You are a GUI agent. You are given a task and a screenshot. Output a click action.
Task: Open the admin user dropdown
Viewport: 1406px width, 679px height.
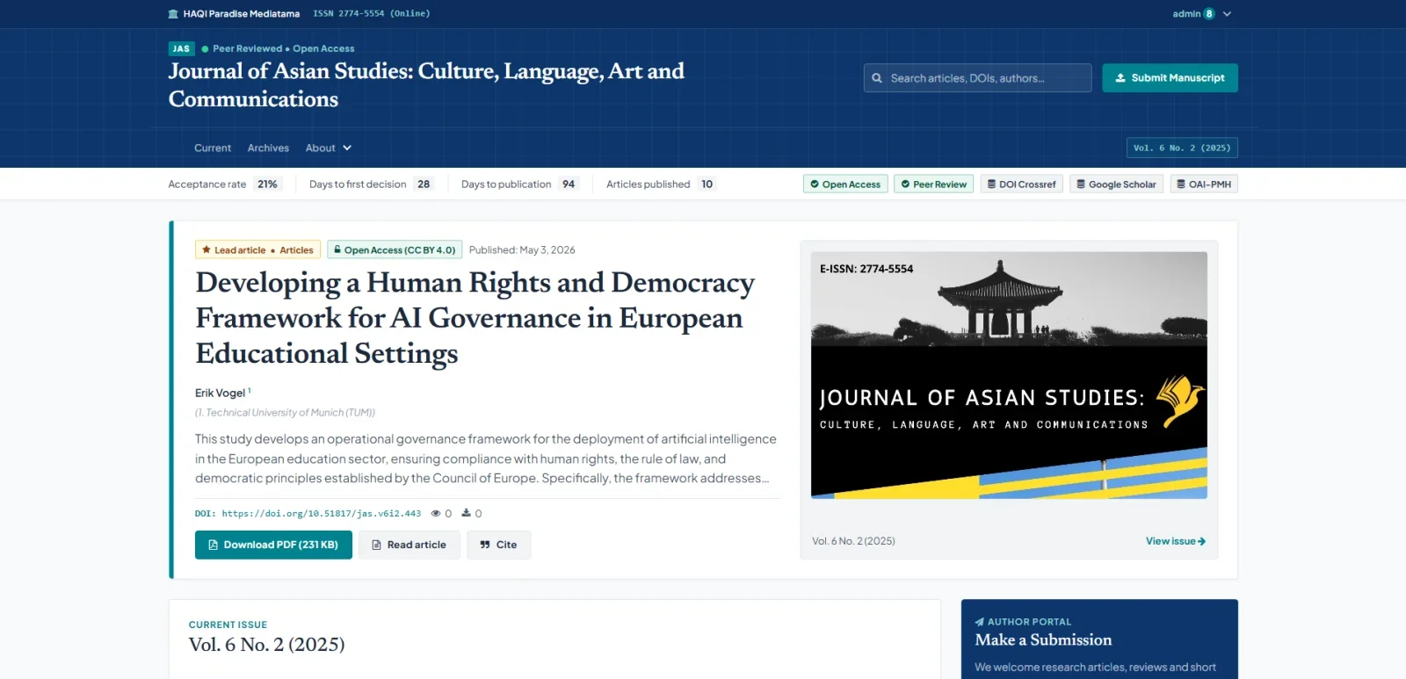1202,14
